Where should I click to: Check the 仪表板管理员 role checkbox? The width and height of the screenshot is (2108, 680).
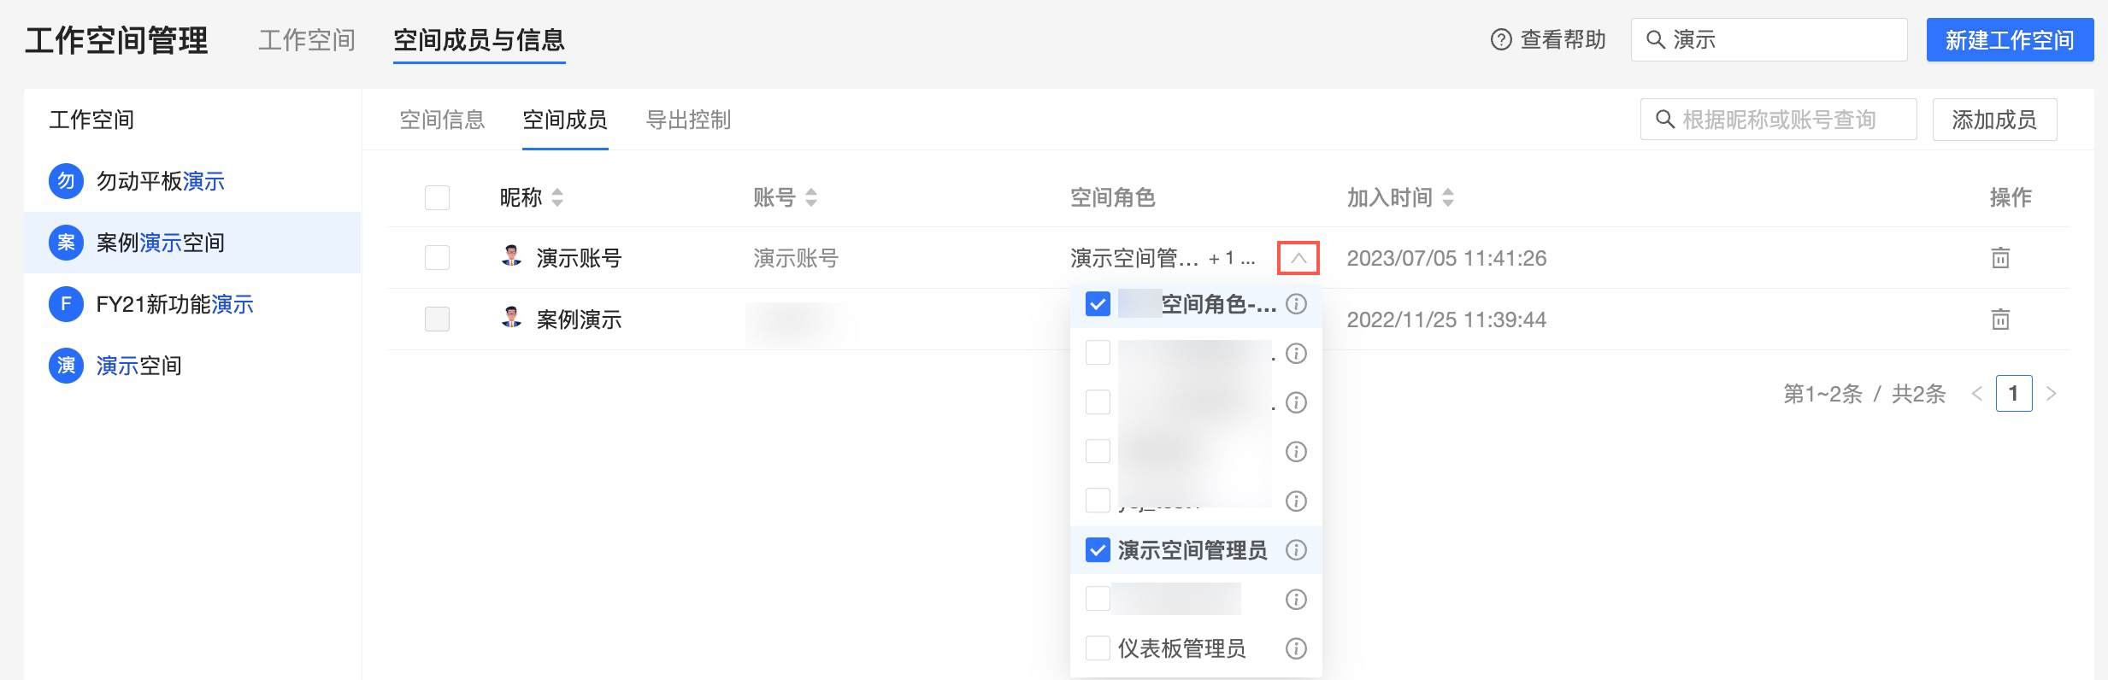click(1098, 648)
